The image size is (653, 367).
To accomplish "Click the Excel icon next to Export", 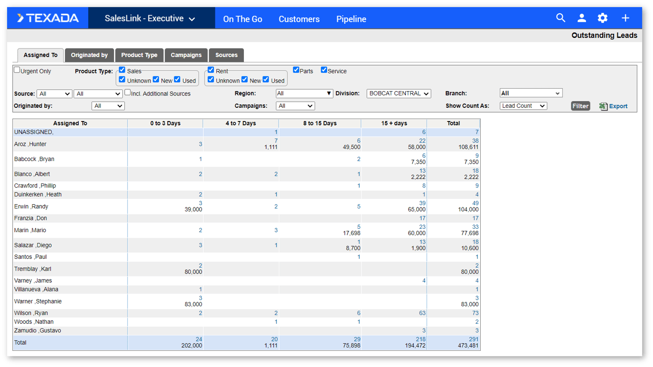I will tap(602, 106).
